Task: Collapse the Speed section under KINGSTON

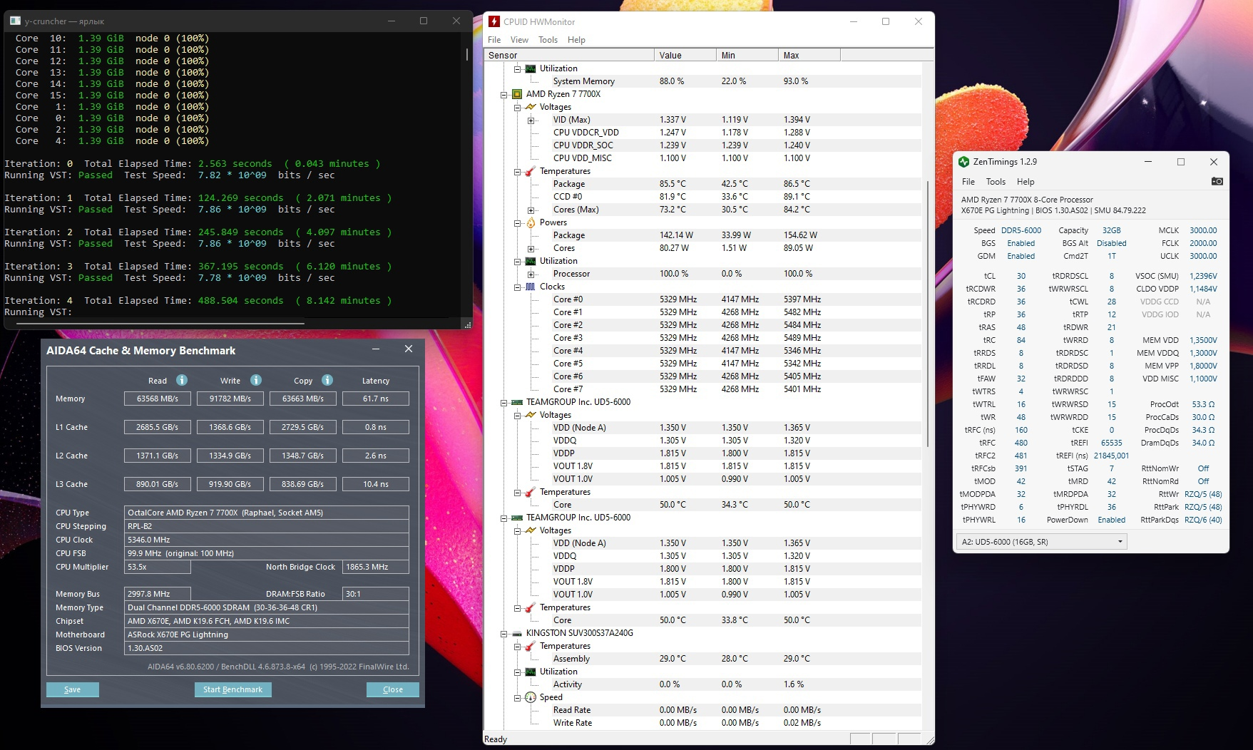Action: click(518, 697)
